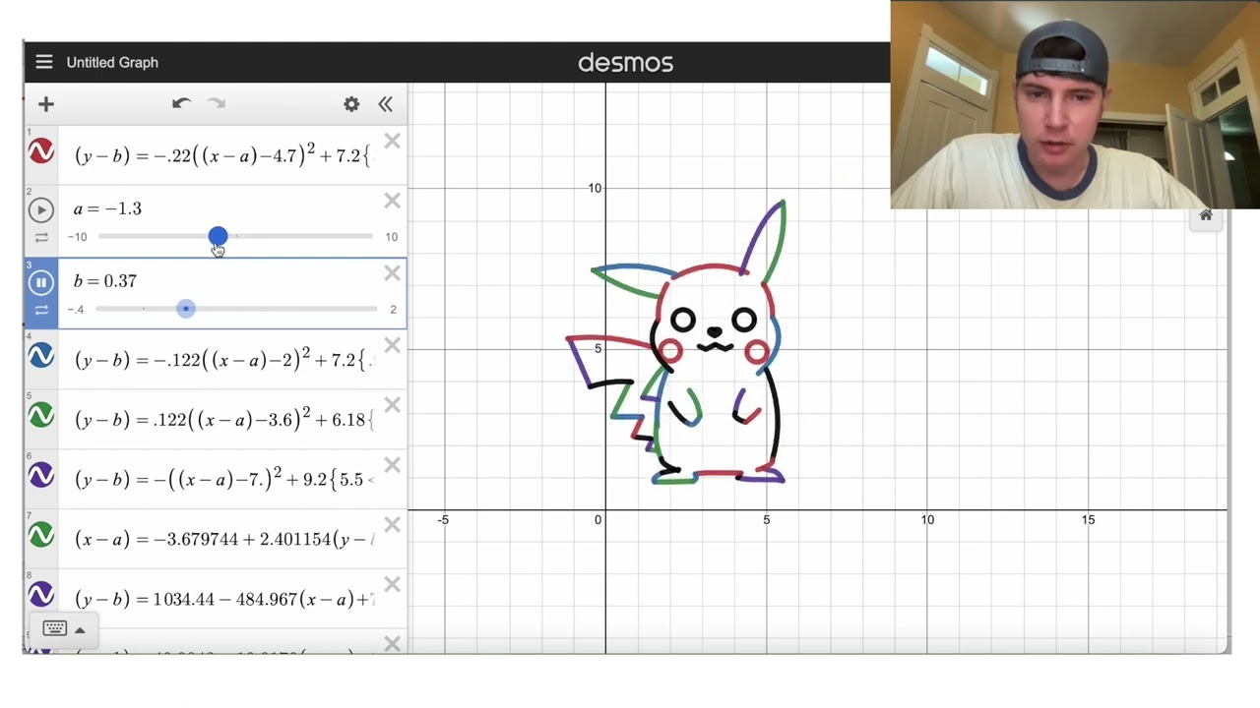Image resolution: width=1260 pixels, height=708 pixels.
Task: Click the -10 lower bound of slider a
Action: [78, 237]
